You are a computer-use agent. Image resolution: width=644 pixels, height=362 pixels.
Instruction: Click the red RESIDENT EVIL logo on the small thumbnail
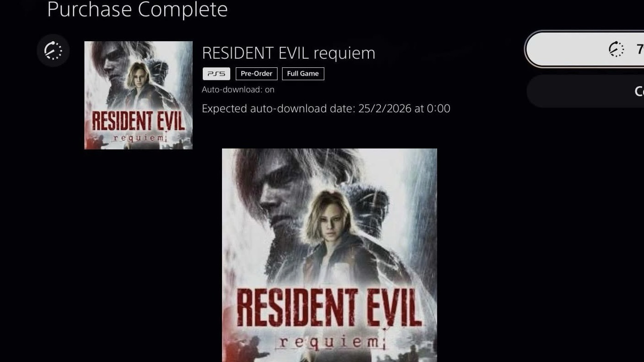click(139, 121)
